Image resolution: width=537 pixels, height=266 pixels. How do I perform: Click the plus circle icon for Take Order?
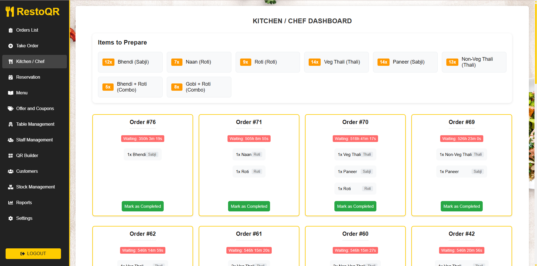pos(11,46)
